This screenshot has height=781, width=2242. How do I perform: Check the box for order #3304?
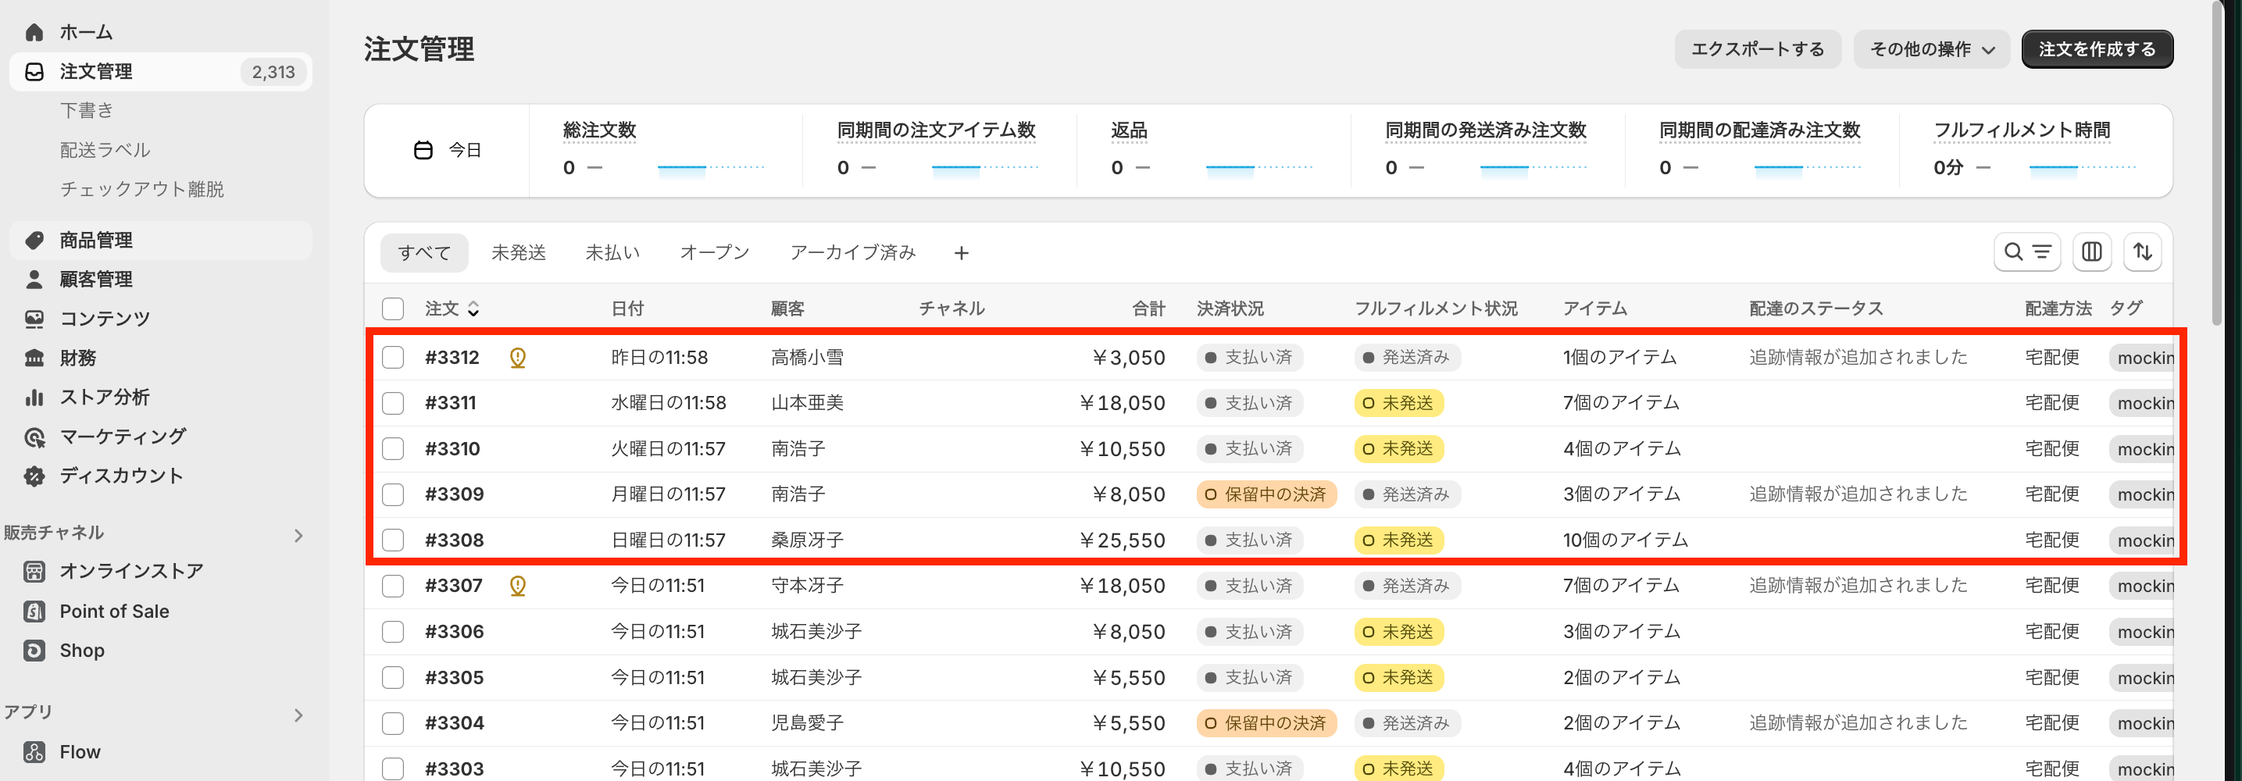click(x=394, y=722)
